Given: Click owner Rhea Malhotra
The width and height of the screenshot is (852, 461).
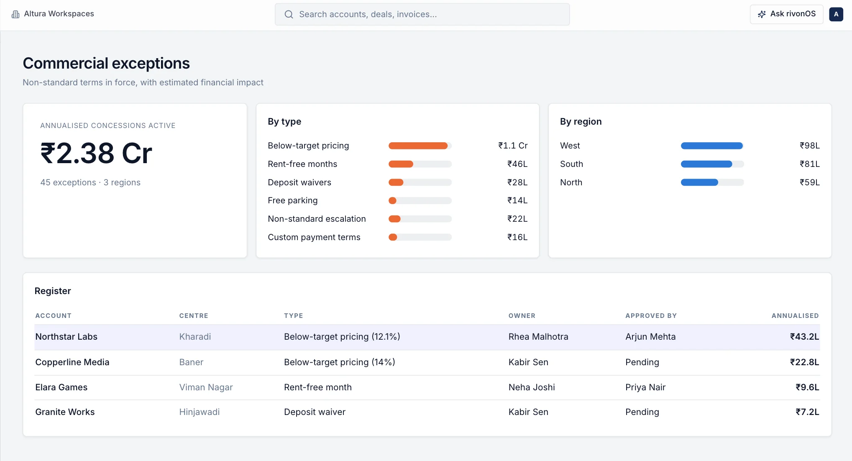Looking at the screenshot, I should 538,337.
